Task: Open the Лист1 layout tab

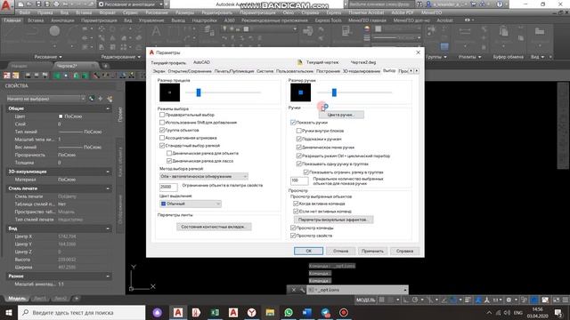Action: click(39, 299)
